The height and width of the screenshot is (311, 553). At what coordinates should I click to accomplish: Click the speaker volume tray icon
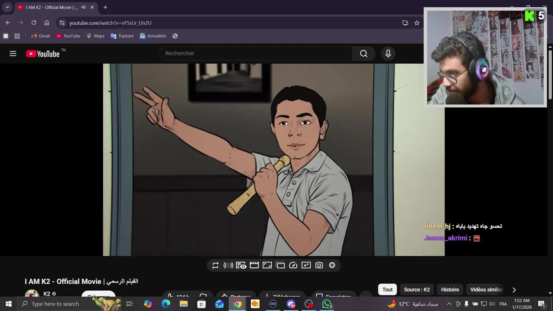[492, 304]
